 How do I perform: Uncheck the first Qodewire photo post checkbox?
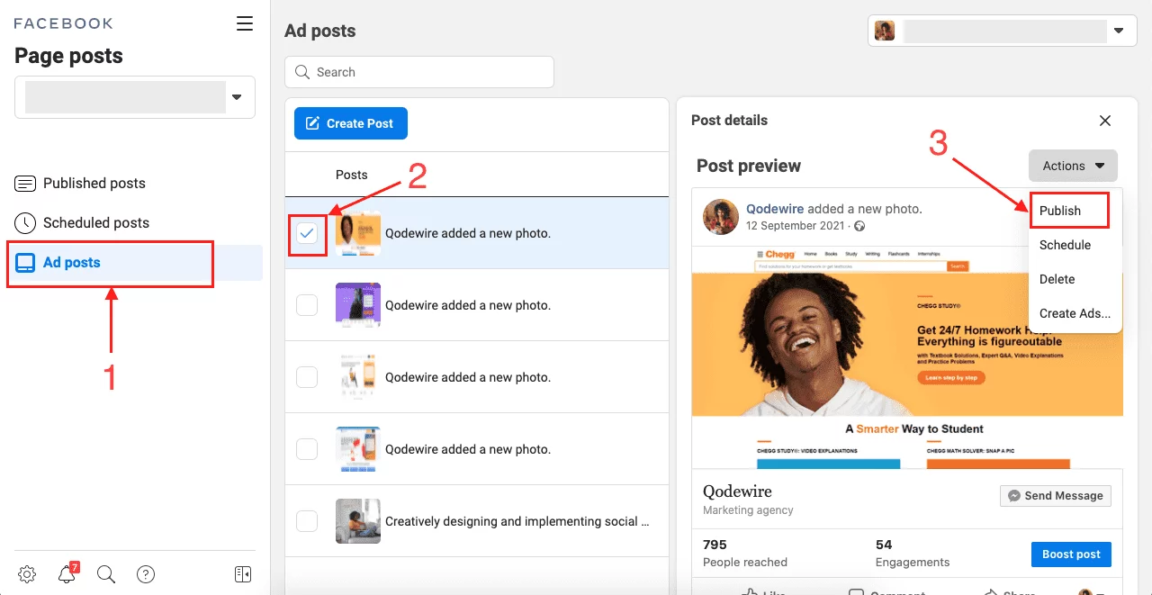[307, 234]
